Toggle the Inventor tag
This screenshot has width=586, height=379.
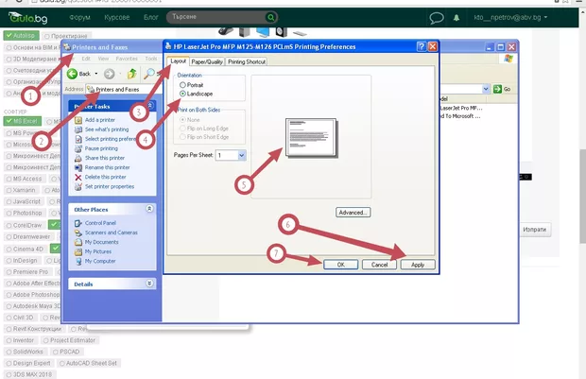20,340
